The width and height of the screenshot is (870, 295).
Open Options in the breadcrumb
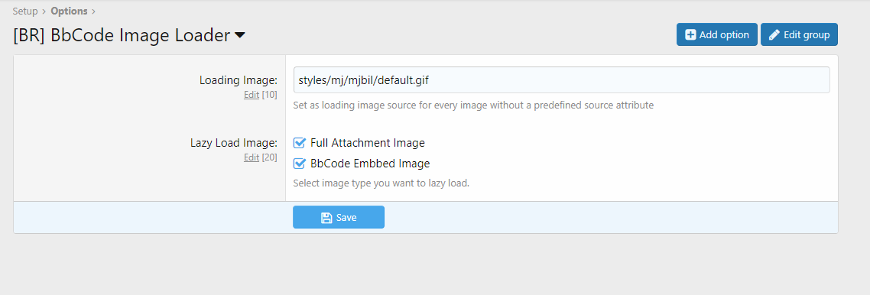click(x=69, y=11)
